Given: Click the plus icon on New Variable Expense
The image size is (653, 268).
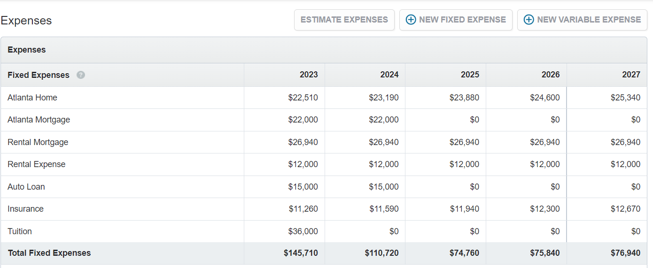Looking at the screenshot, I should pos(529,20).
